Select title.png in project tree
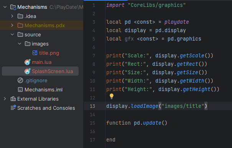The width and height of the screenshot is (232, 148). pyautogui.click(x=49, y=53)
